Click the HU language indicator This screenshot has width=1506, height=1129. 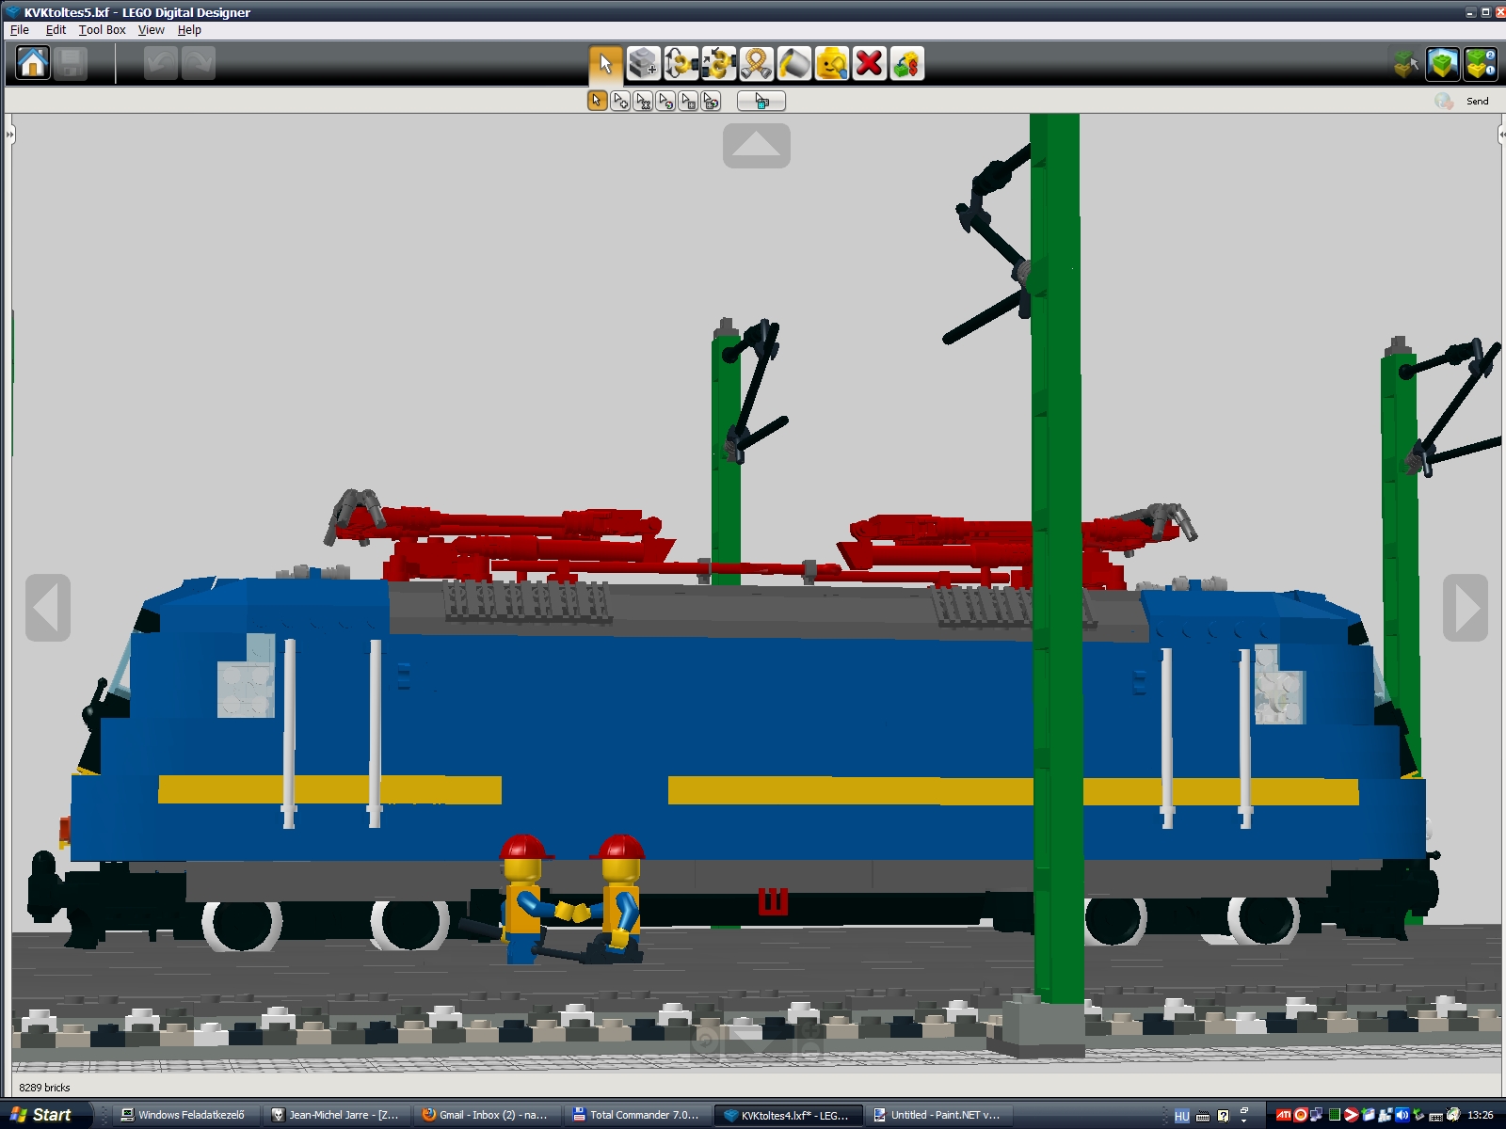1182,1116
